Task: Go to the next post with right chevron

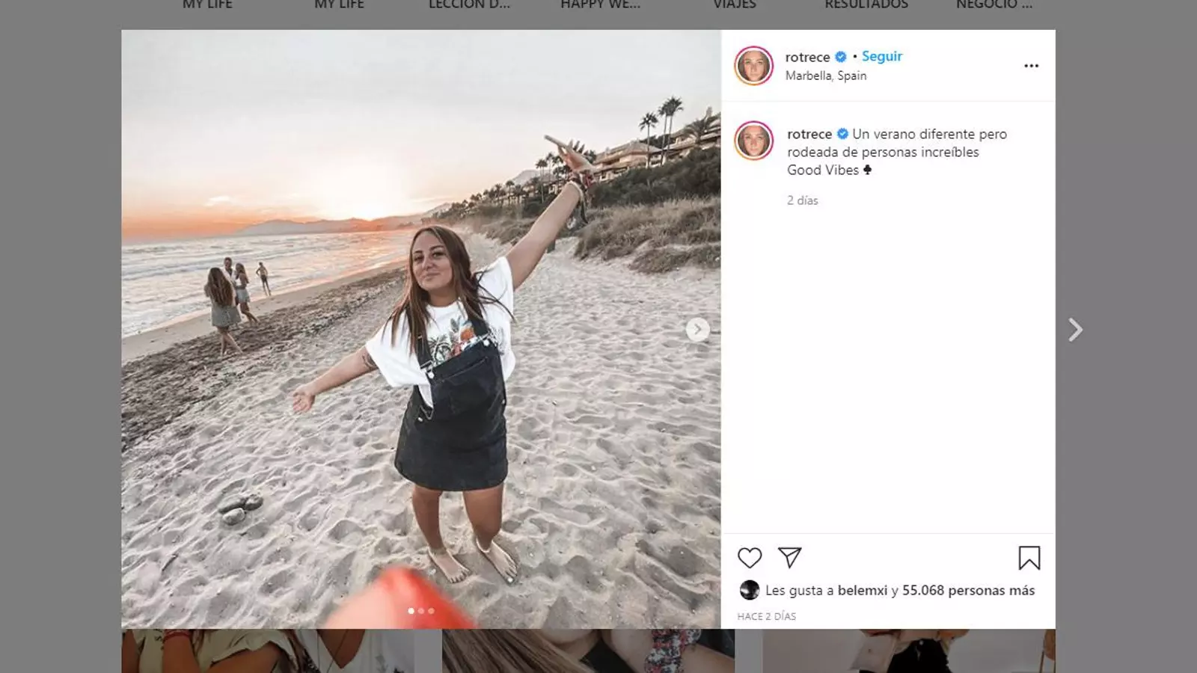Action: 1075,330
